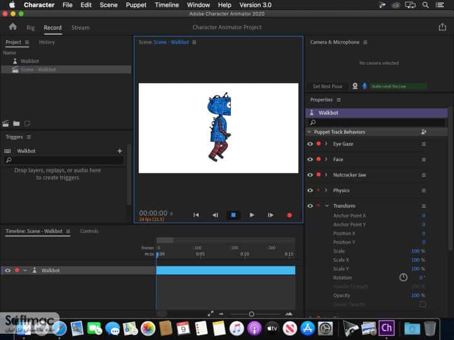Screen dimensions: 454x340
Task: Click the add behavior puppet icon
Action: pos(423,132)
